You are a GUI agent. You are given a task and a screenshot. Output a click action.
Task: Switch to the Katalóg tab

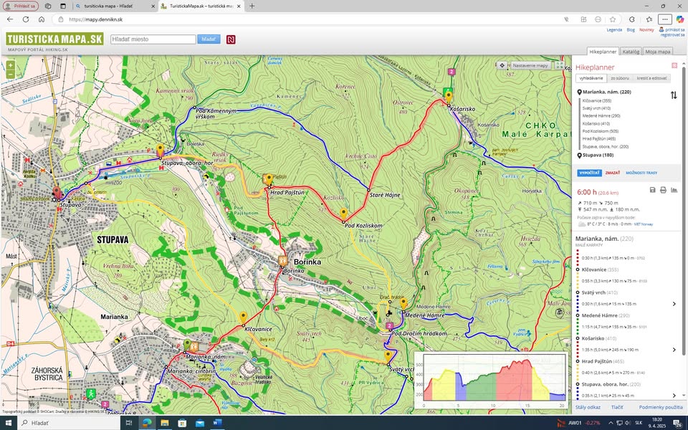tap(631, 52)
